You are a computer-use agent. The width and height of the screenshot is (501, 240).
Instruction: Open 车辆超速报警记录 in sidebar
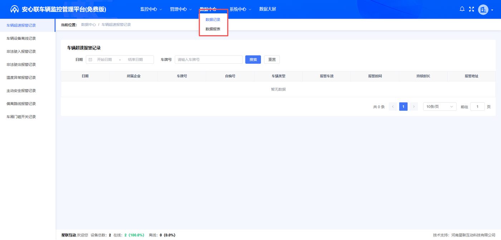(x=28, y=25)
